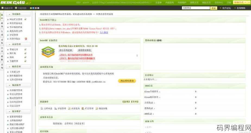Select the tan skin color square

[x=36, y=8]
